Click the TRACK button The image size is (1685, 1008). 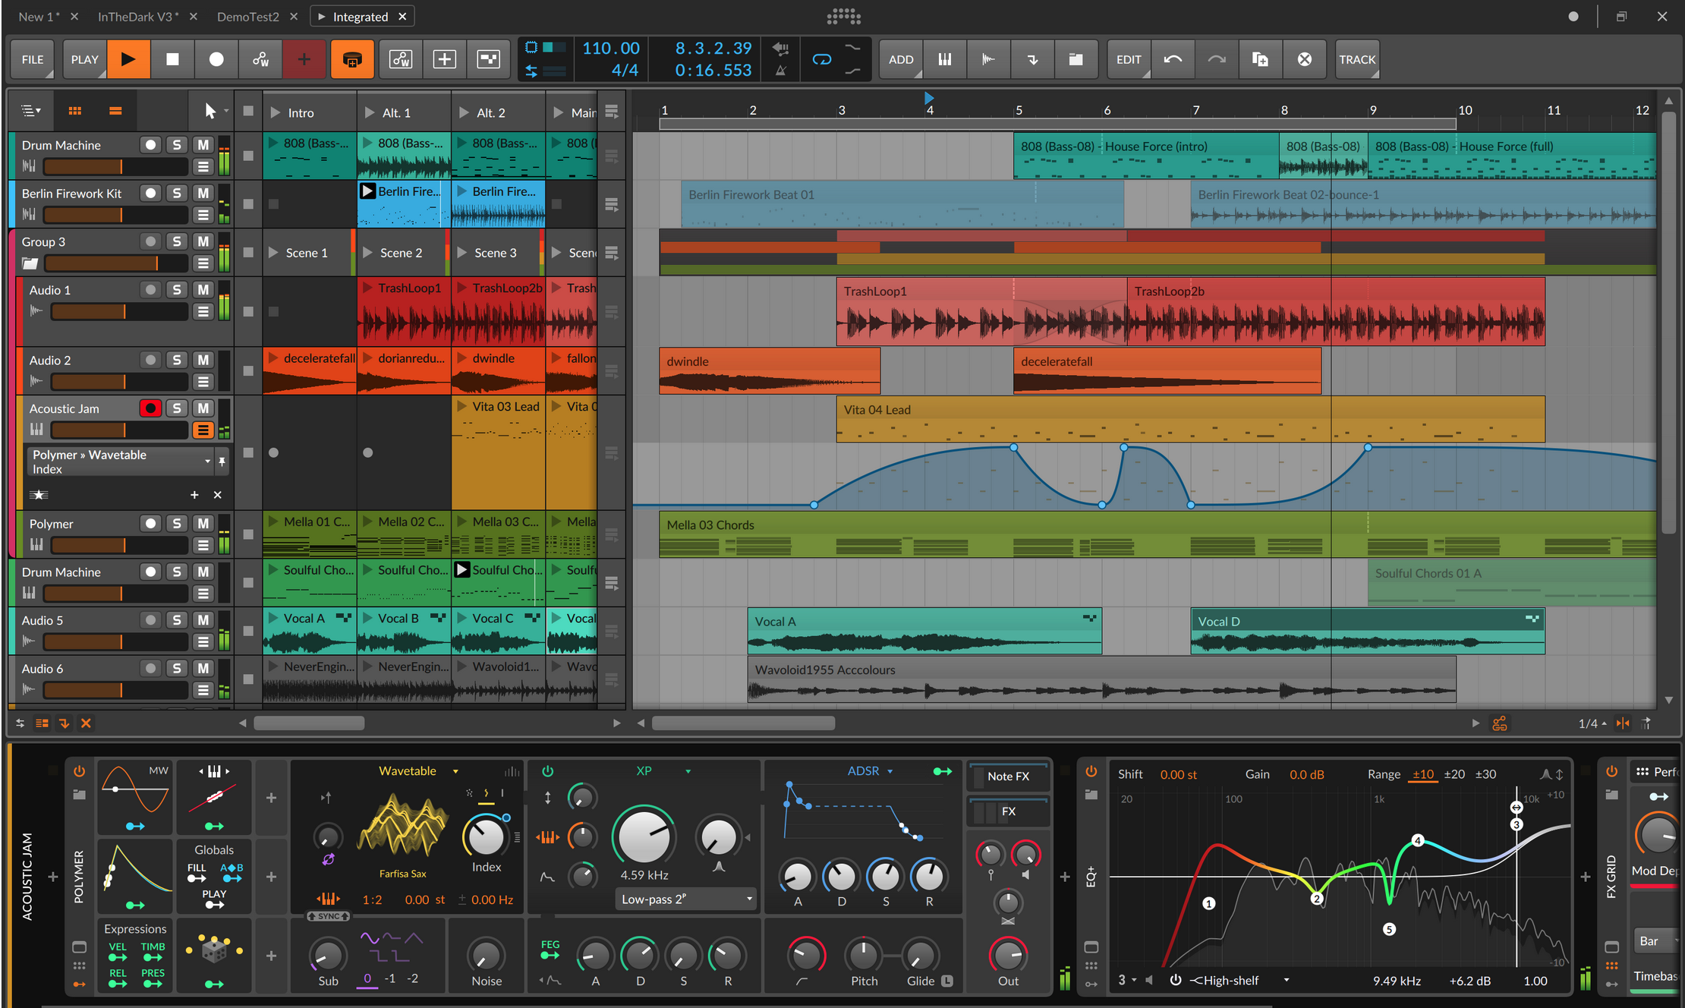[1356, 59]
